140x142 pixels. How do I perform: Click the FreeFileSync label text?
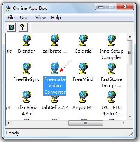coord(26,79)
